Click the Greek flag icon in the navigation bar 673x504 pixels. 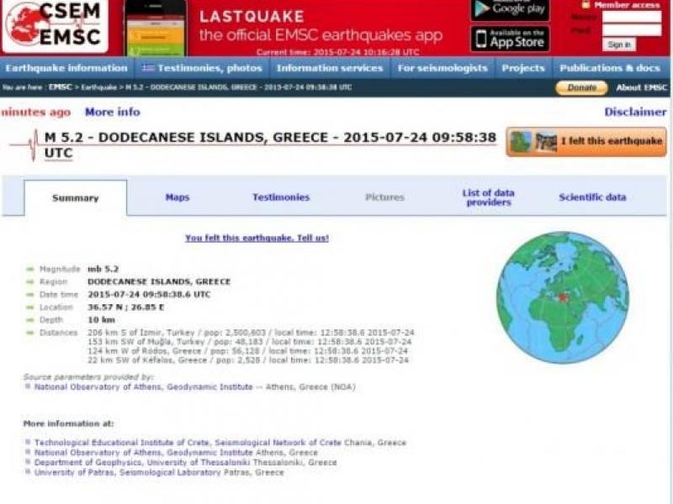pyautogui.click(x=148, y=68)
